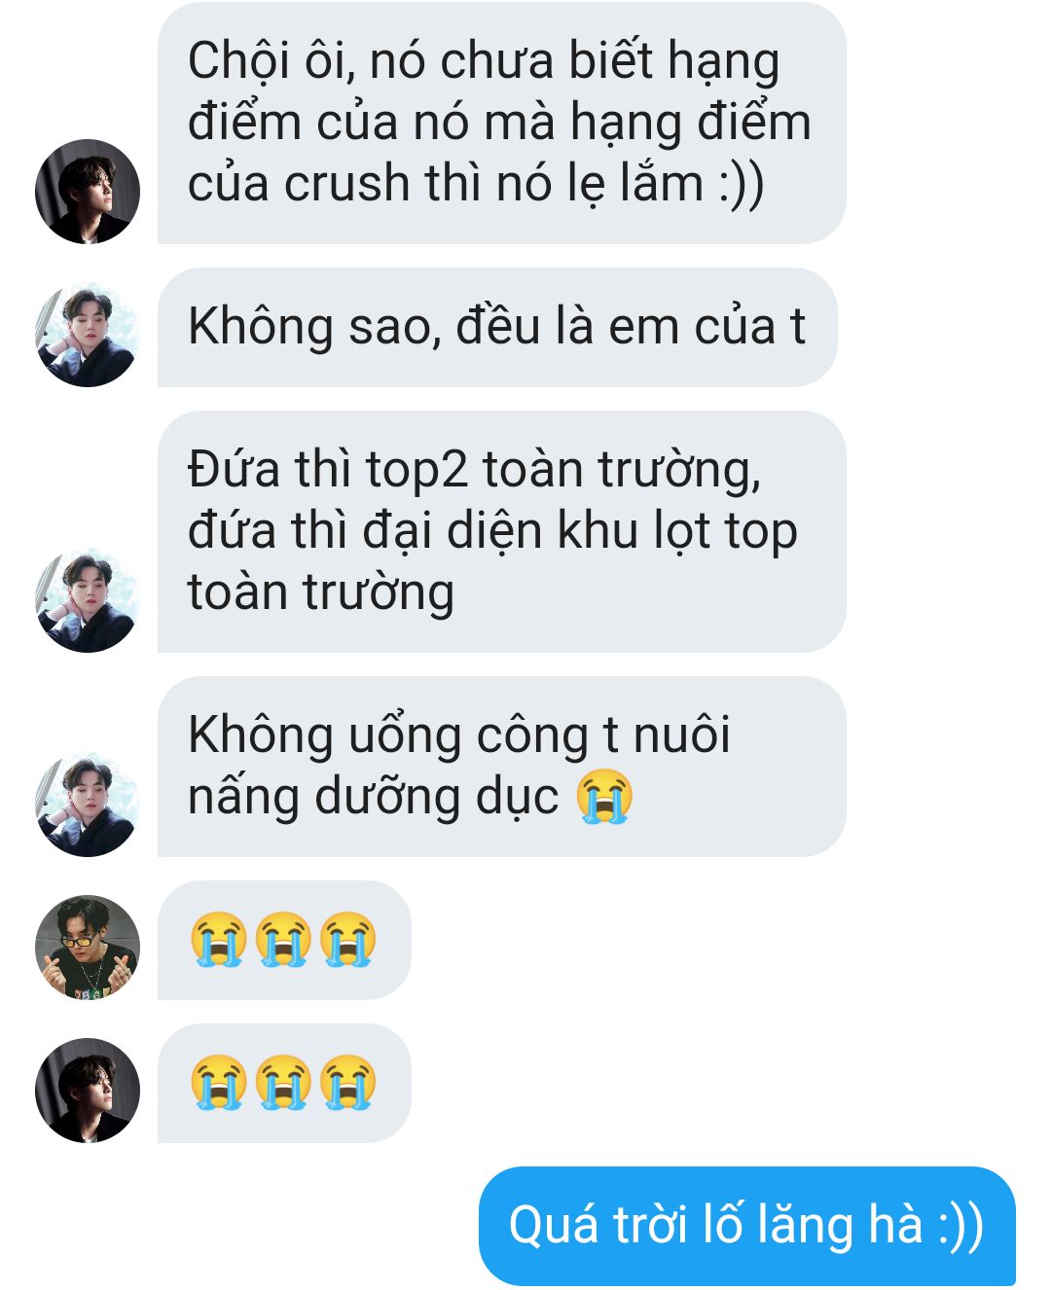Tap first crying emoji in sunglasses avatar's message

[x=218, y=940]
